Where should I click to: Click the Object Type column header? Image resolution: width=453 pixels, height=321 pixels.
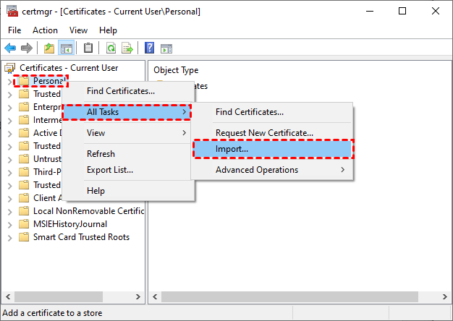(176, 70)
